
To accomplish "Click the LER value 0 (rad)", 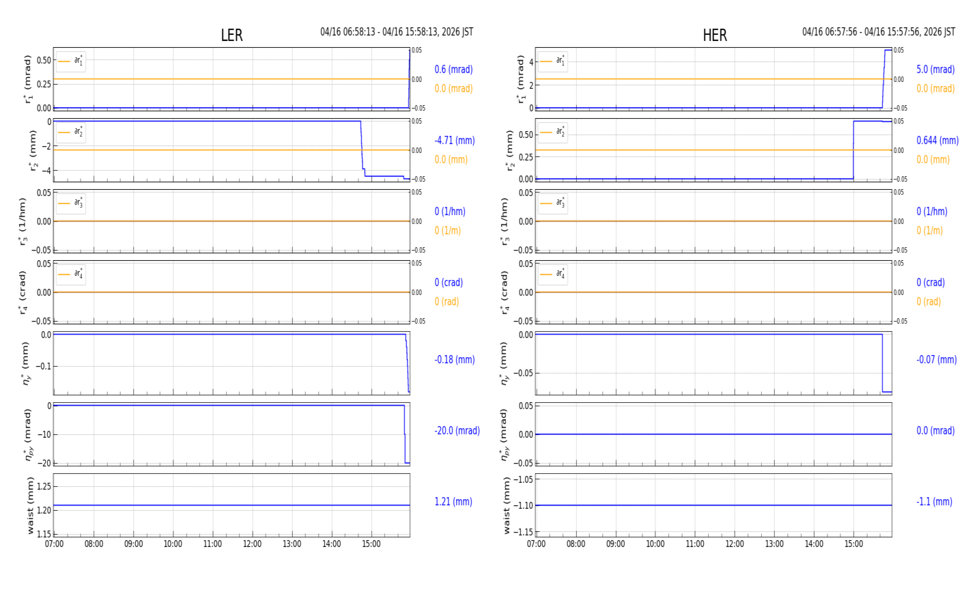I will tap(447, 301).
